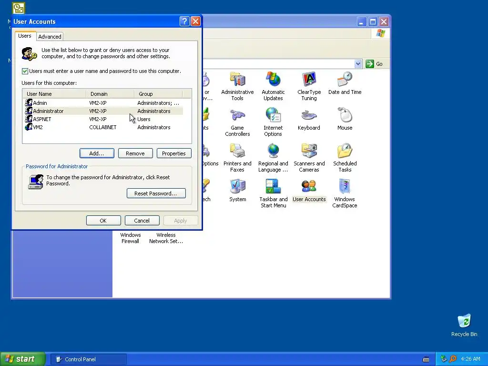The width and height of the screenshot is (488, 366).
Task: Open the Recycle Bin on desktop
Action: (464, 325)
